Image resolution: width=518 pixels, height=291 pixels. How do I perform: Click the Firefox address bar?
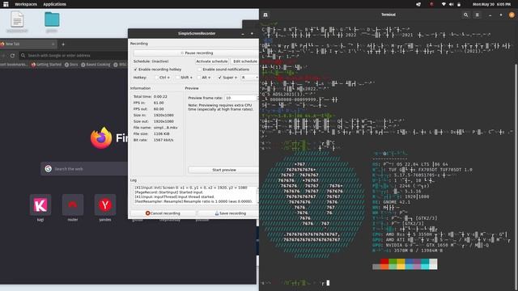(x=73, y=56)
